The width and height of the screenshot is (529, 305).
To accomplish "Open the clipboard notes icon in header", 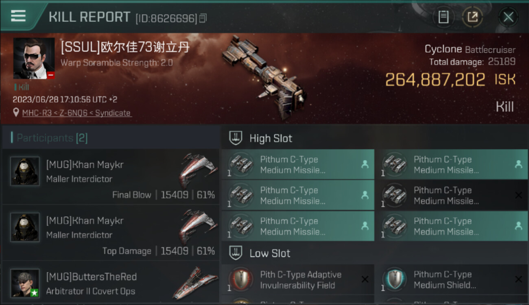I will tap(443, 17).
